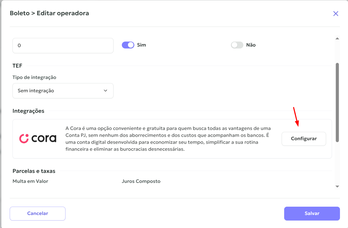Click the Multa em Valor label
Screen dimensions: 348x228
(31, 181)
